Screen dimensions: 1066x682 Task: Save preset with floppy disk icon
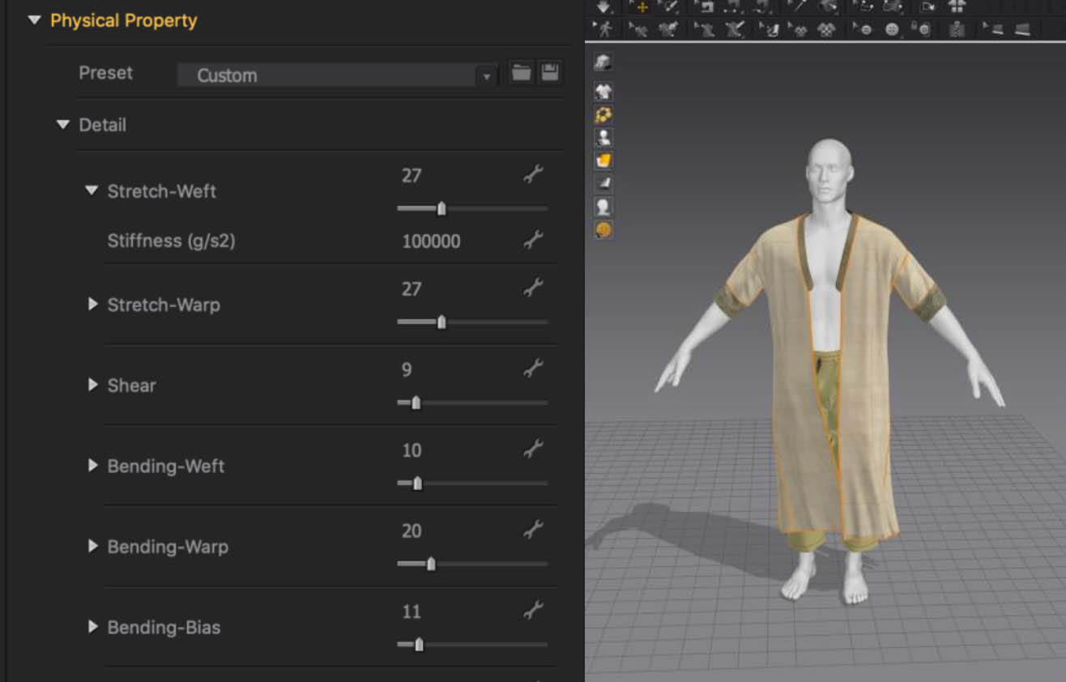pyautogui.click(x=550, y=73)
